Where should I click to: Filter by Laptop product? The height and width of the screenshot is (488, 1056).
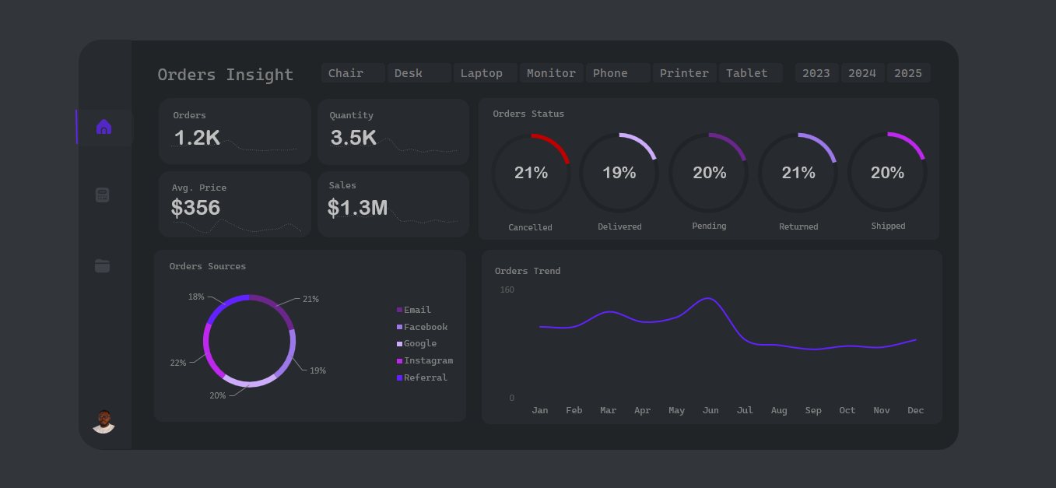pos(486,73)
